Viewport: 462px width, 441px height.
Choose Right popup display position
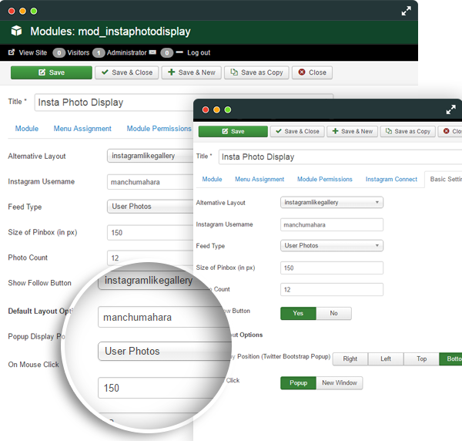350,359
